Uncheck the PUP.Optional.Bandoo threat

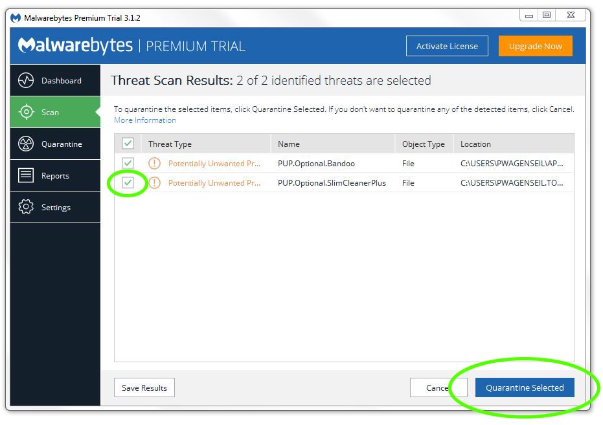click(128, 164)
